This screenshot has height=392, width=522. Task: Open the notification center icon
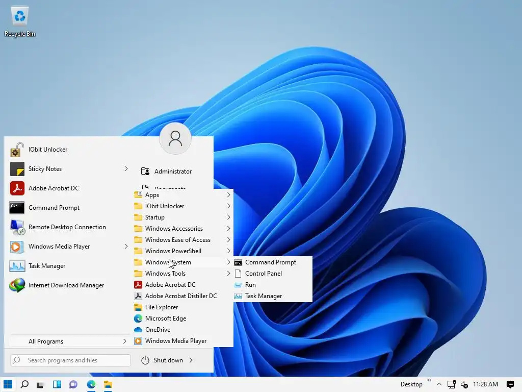pos(510,384)
